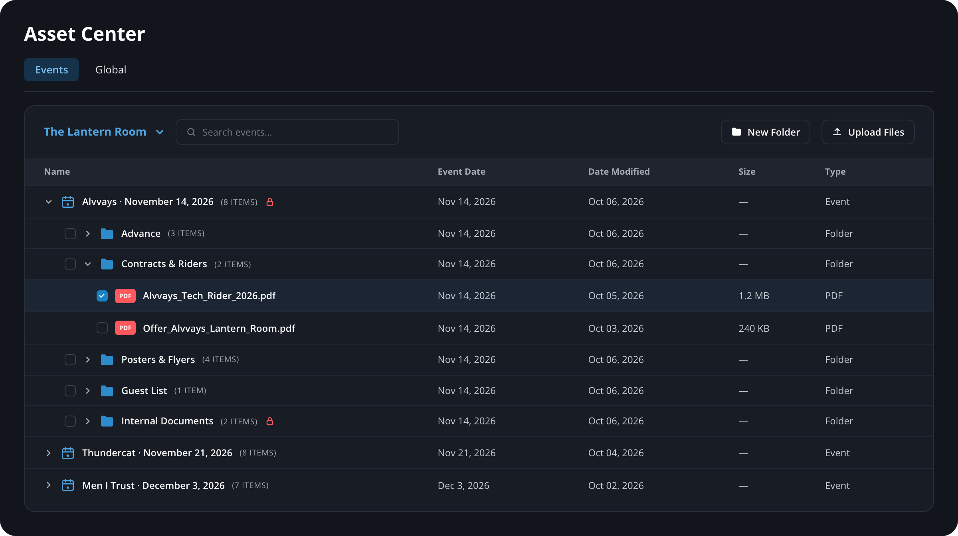This screenshot has width=958, height=536.
Task: Click the Alvvays event calendar icon
Action: tap(68, 202)
